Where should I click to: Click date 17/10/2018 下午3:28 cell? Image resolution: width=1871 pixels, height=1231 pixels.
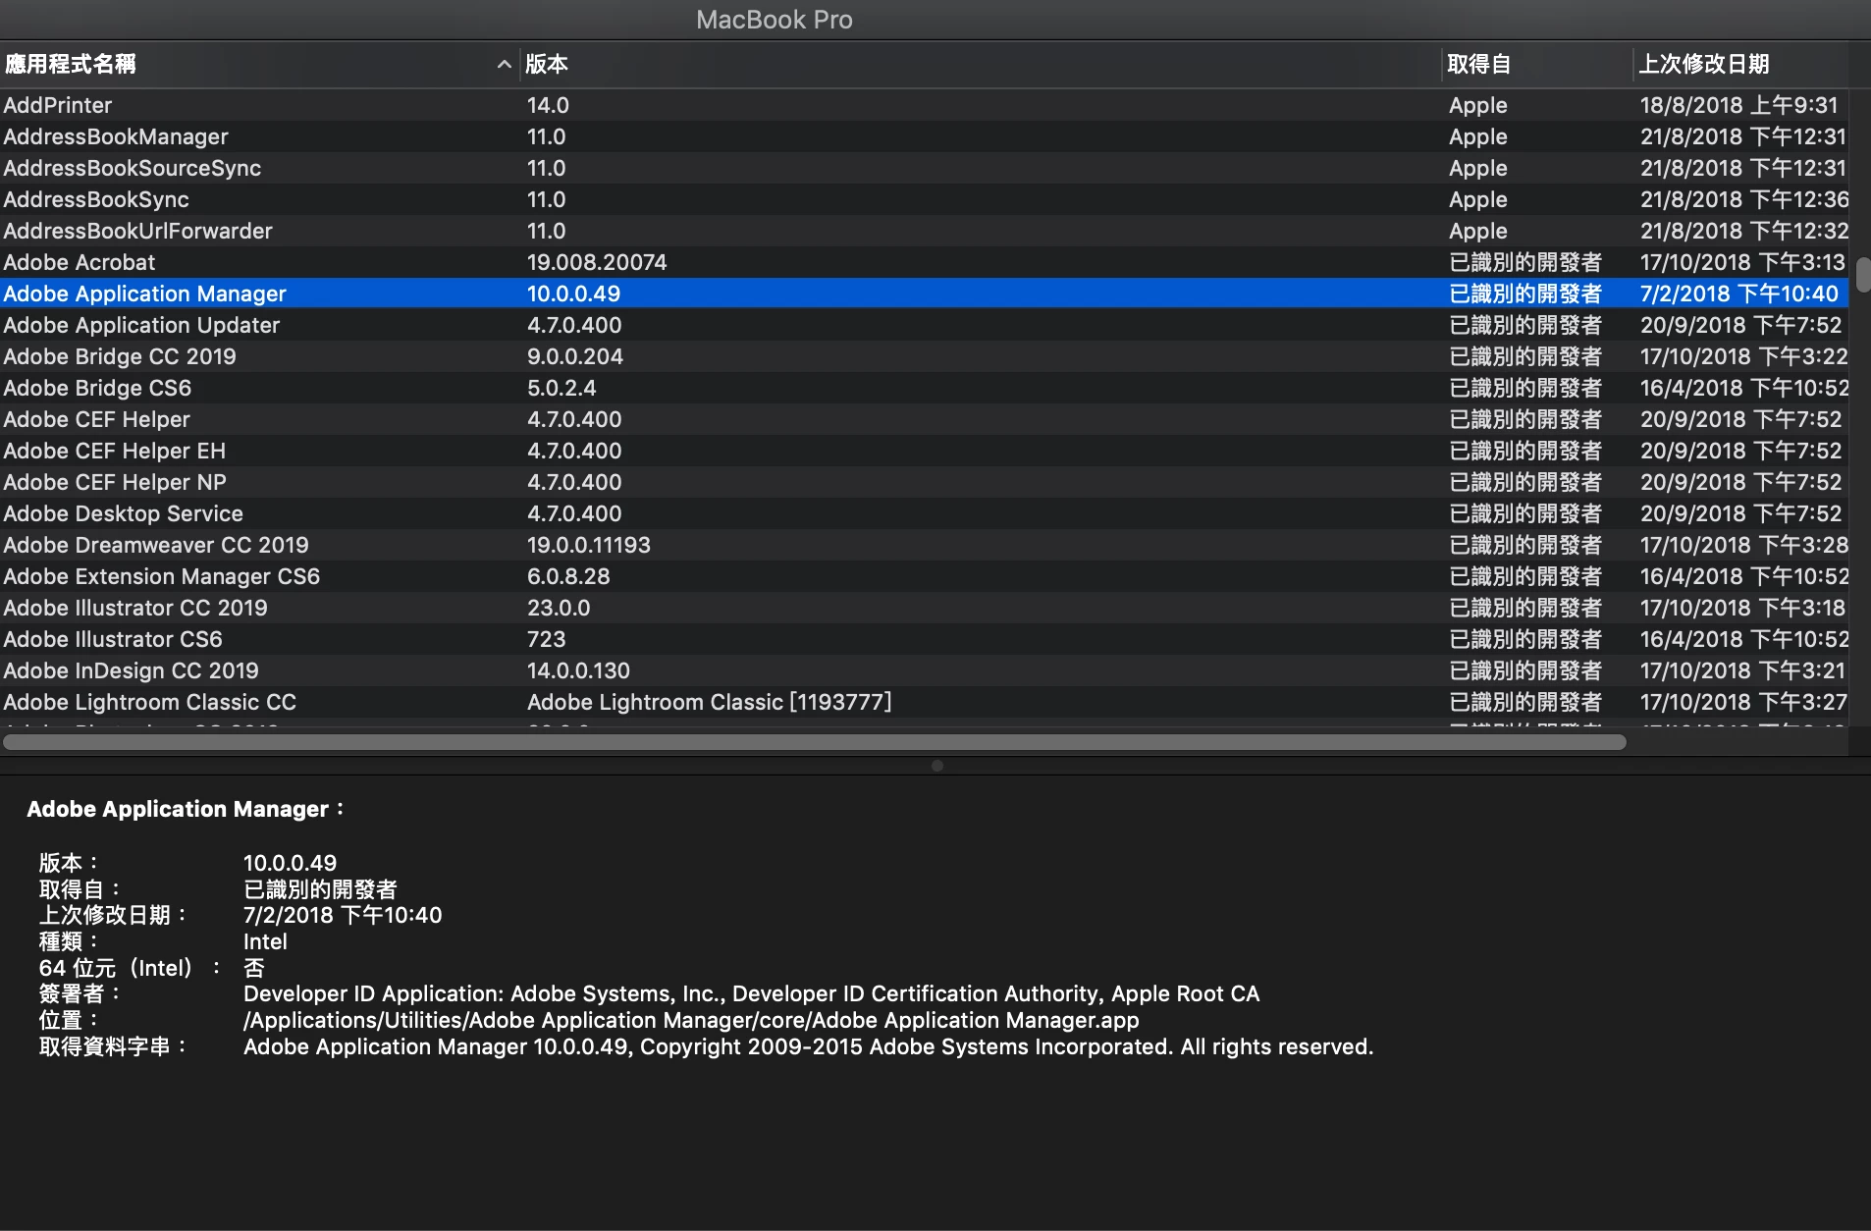1744,545
